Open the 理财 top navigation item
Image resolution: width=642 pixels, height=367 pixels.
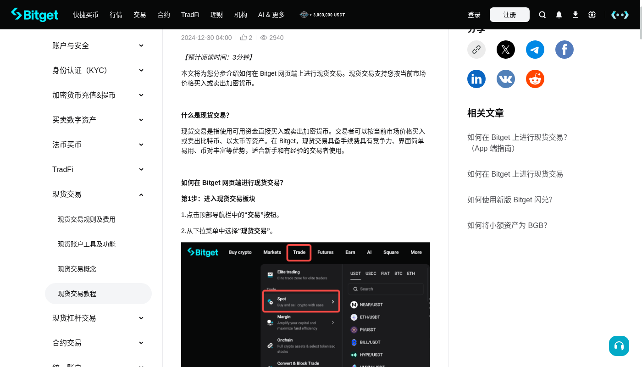point(217,15)
